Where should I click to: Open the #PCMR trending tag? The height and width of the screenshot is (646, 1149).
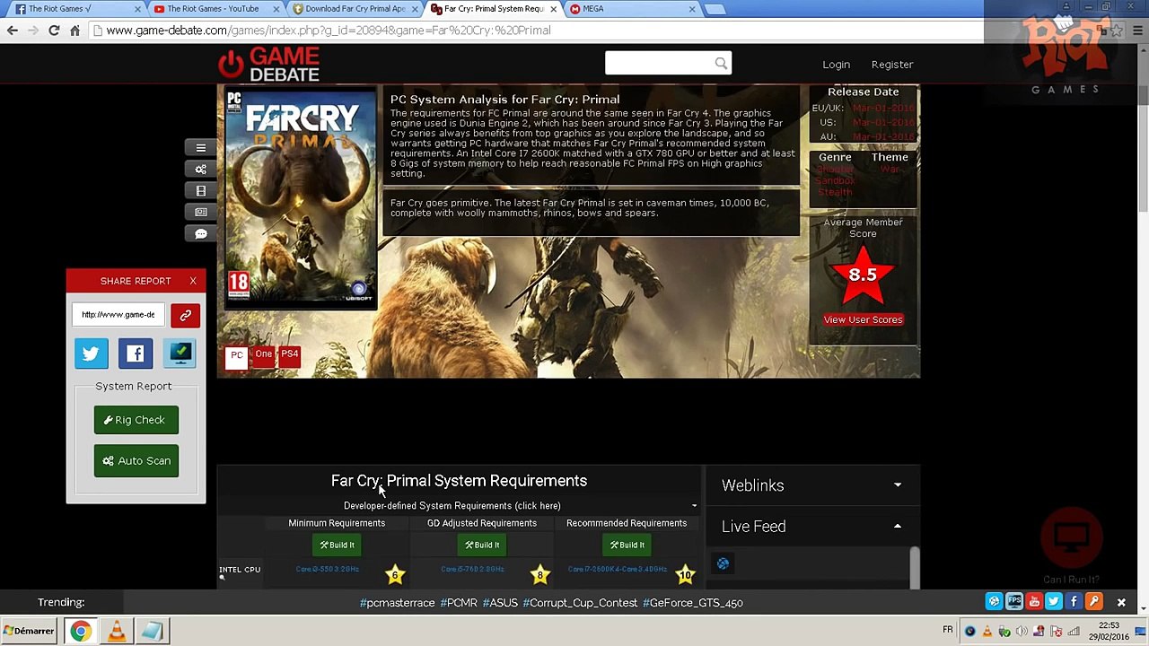pos(459,603)
